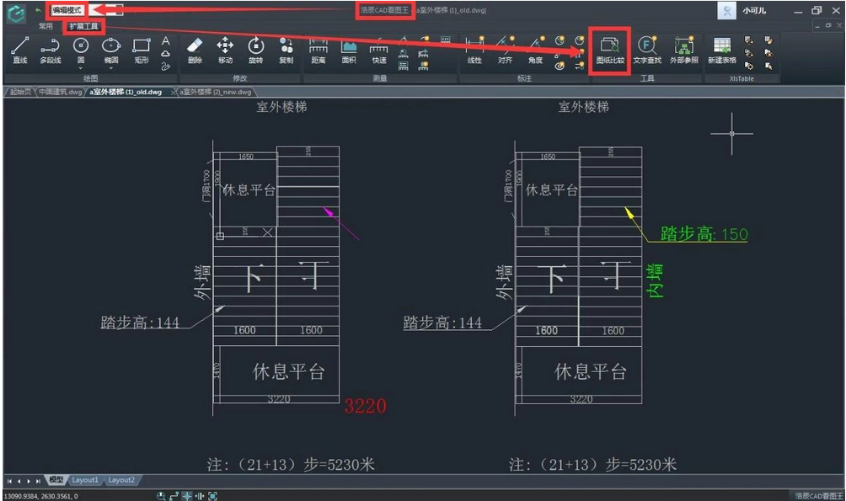Select the 模型 model space tab
846x501 pixels.
pyautogui.click(x=56, y=480)
